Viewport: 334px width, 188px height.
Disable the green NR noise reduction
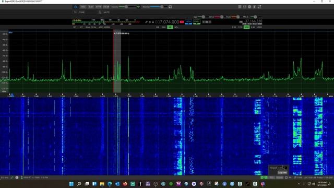(x=170, y=27)
